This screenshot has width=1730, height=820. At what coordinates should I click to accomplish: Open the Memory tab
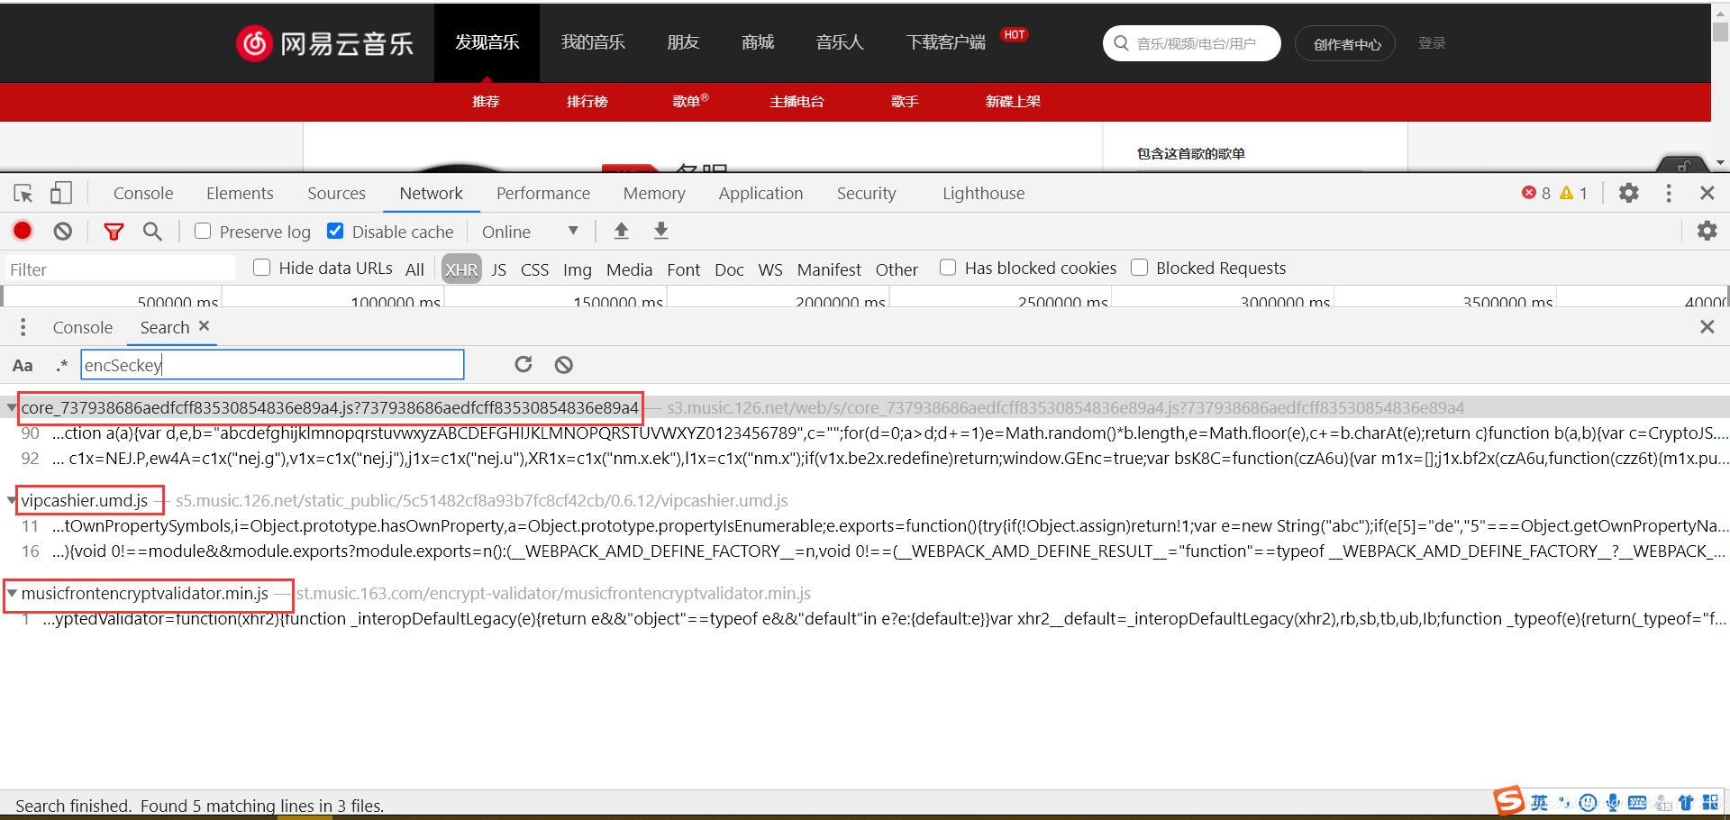pos(654,193)
